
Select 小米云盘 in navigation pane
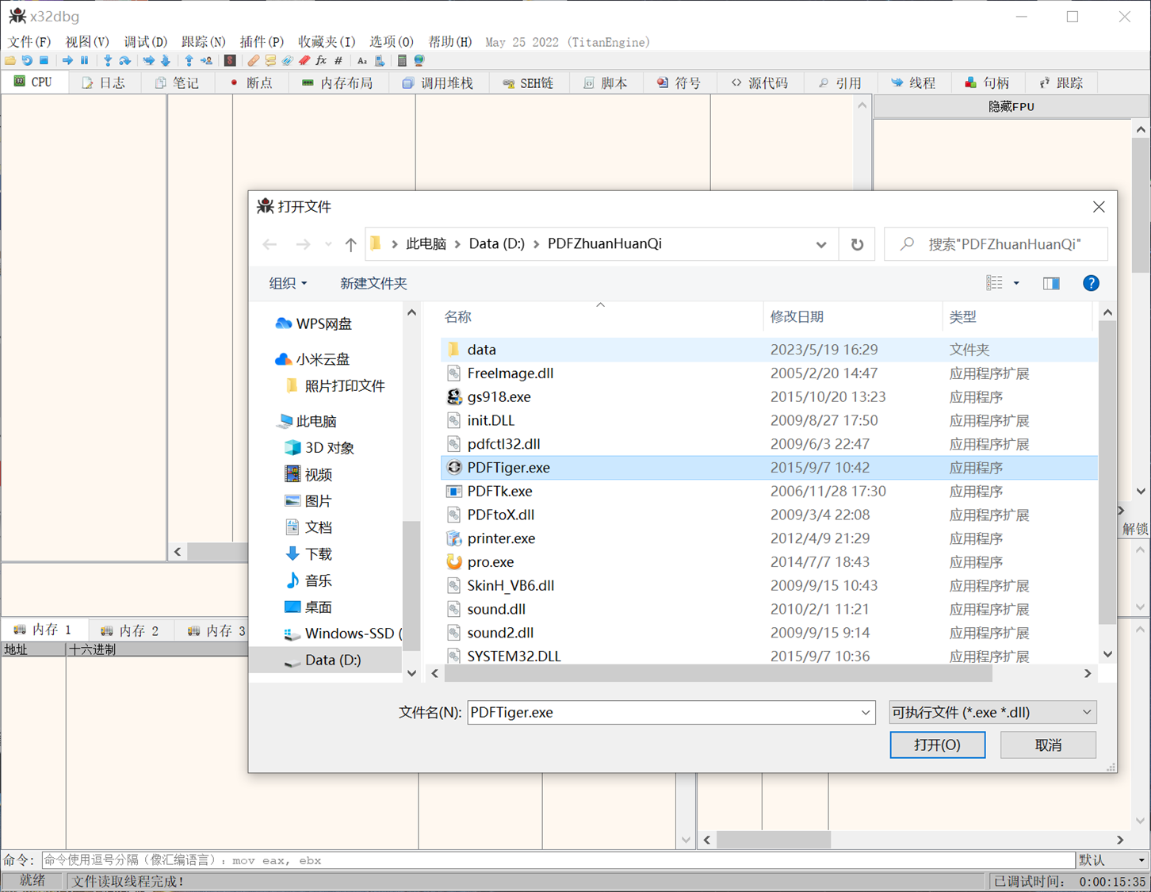pos(311,359)
